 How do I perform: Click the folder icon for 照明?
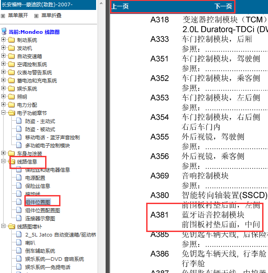tap(11, 96)
